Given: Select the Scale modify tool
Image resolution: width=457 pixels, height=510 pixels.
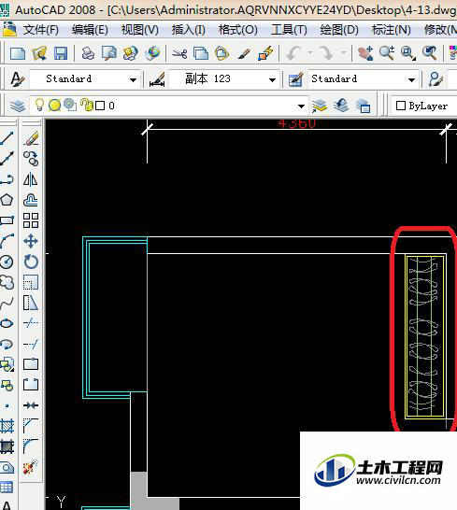Looking at the screenshot, I should pos(31,282).
